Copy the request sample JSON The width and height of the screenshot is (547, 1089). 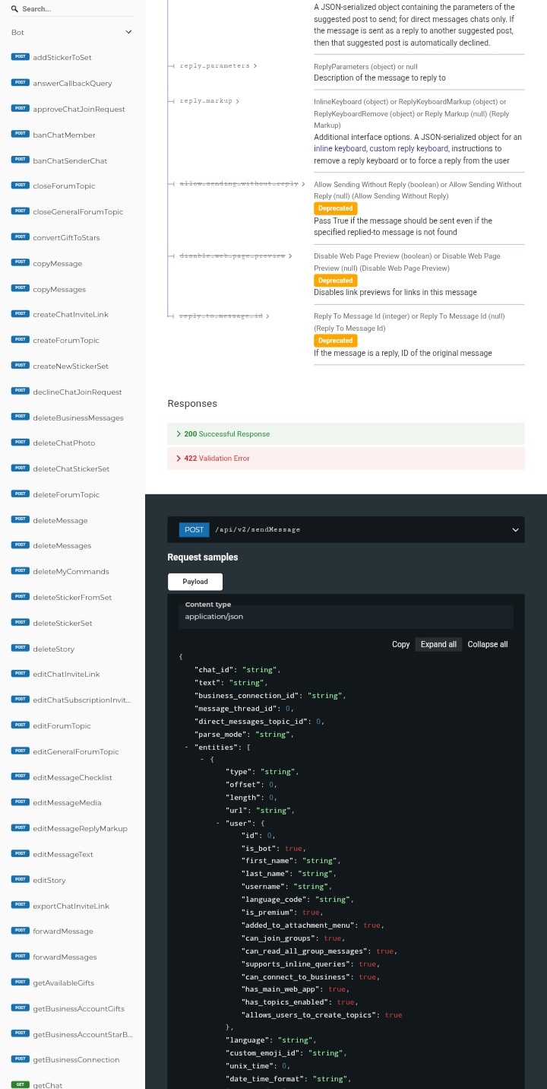[400, 644]
